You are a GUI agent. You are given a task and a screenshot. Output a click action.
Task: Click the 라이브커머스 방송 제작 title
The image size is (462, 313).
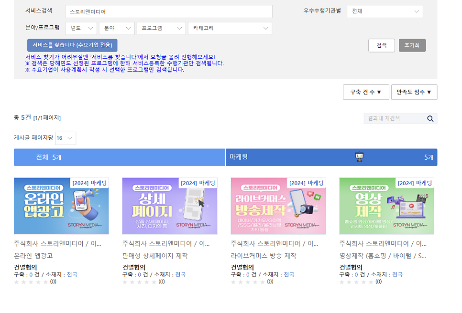click(264, 256)
